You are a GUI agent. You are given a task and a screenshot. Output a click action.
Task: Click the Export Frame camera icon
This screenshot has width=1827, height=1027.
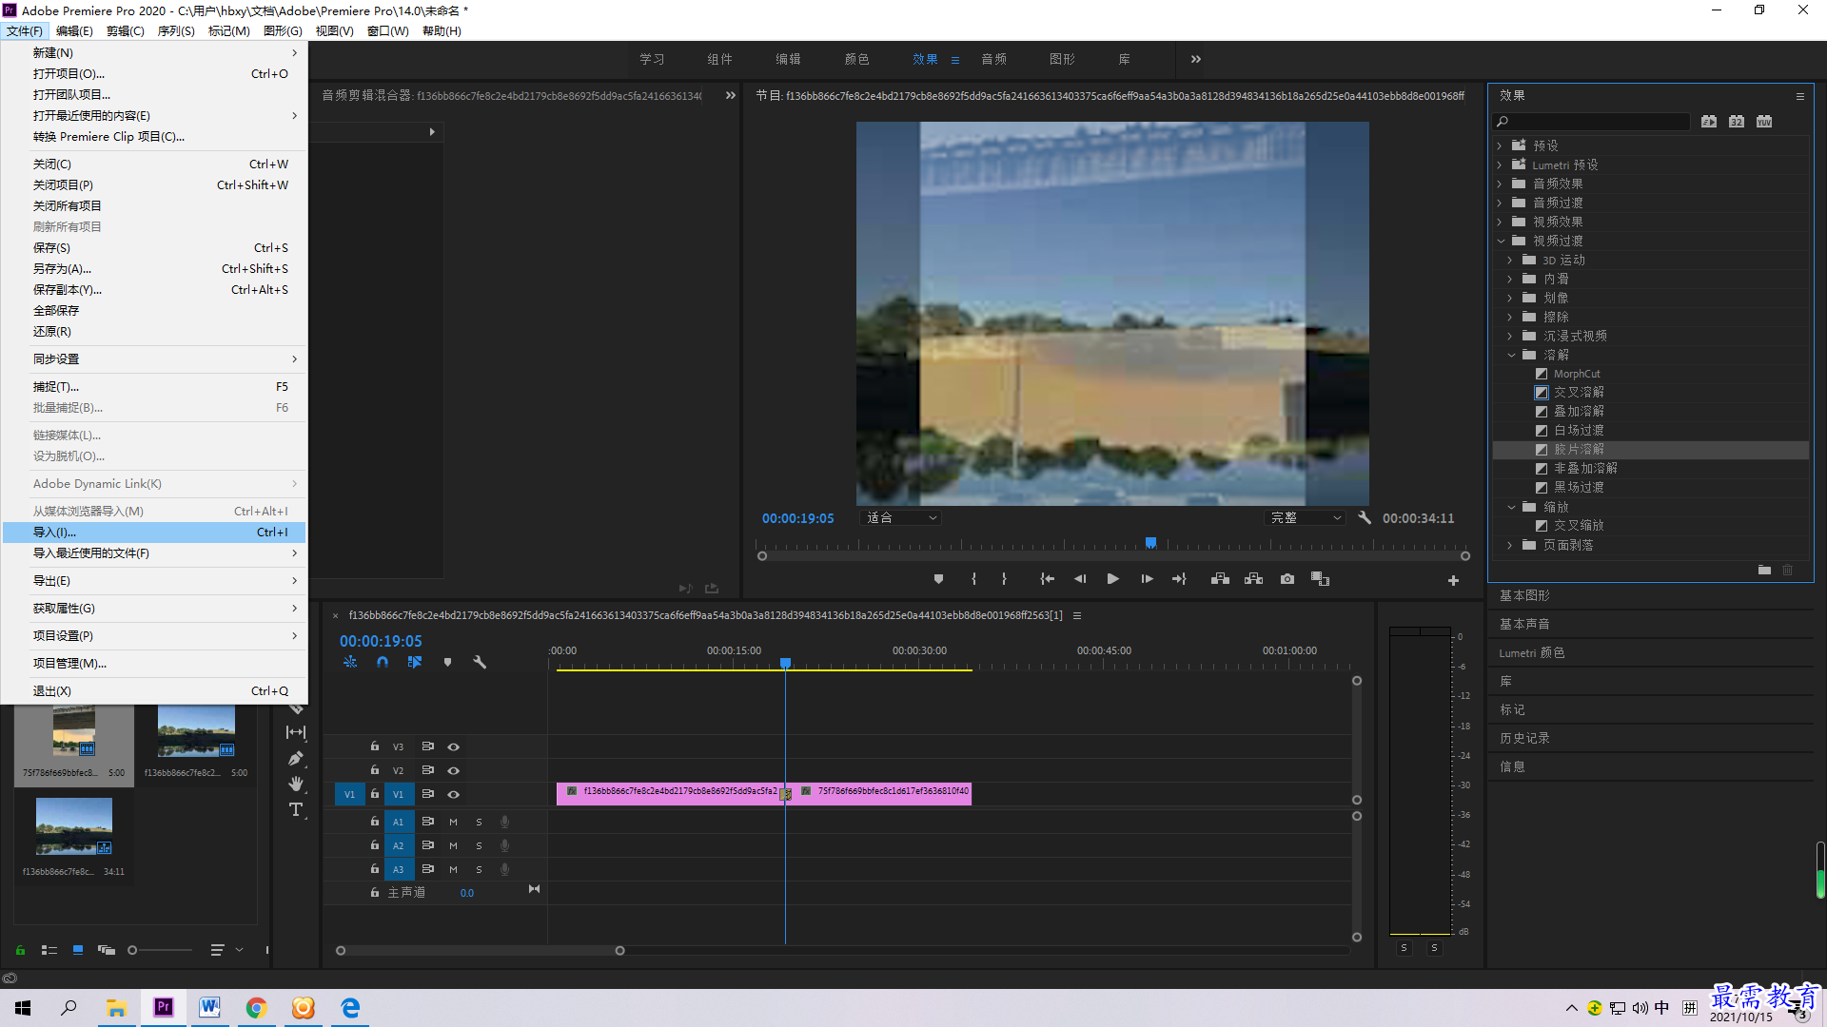1287,579
